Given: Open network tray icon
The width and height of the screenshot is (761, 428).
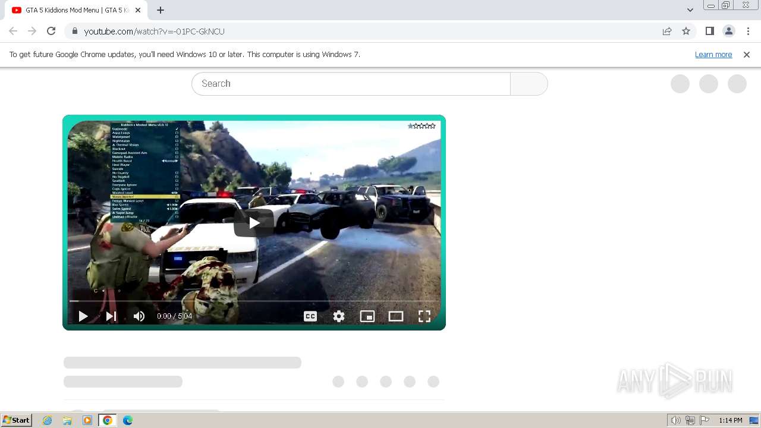Looking at the screenshot, I should [x=690, y=420].
